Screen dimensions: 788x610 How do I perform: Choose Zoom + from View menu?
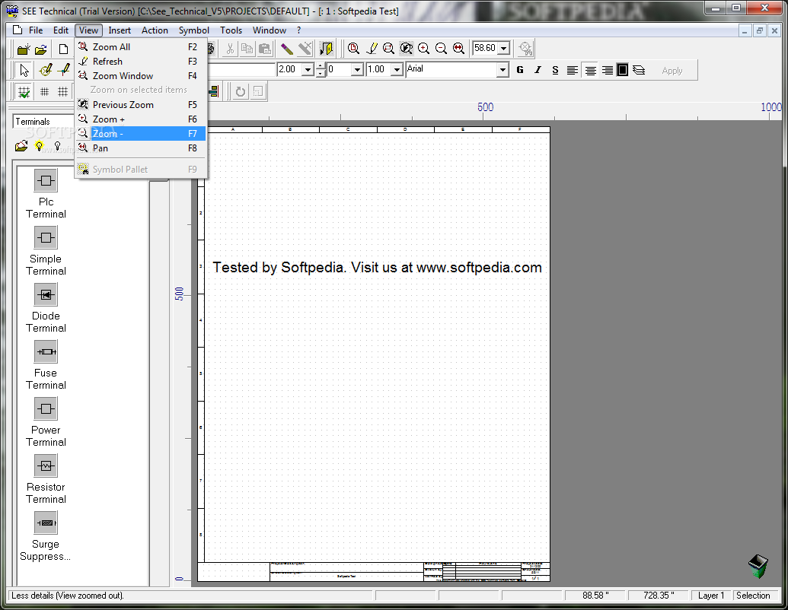[141, 119]
